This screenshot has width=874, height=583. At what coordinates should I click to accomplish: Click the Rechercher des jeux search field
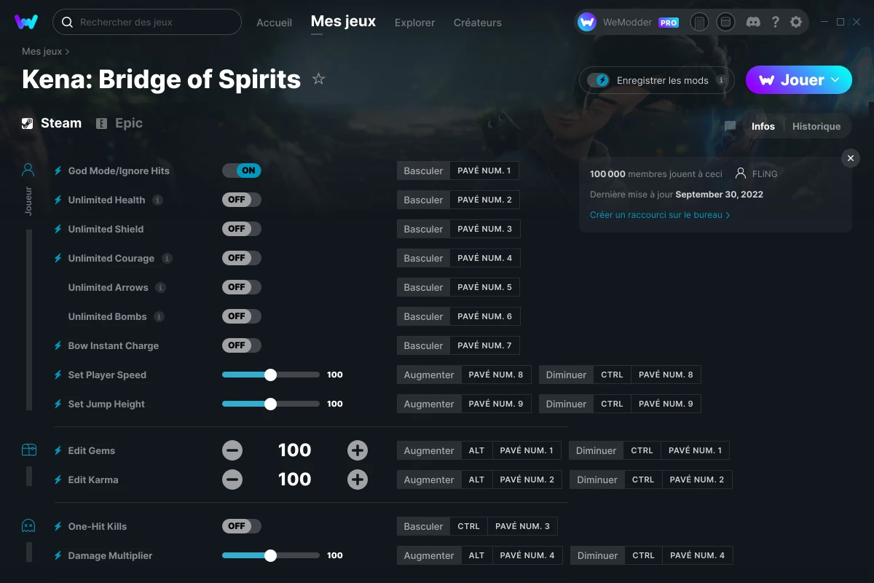(x=147, y=22)
